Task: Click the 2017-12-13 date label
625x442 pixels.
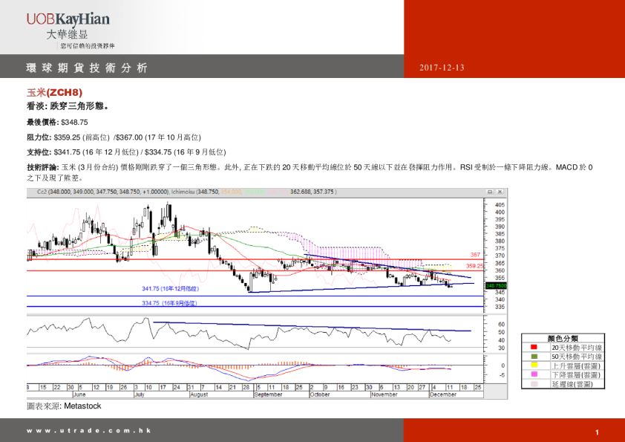Action: [x=441, y=68]
